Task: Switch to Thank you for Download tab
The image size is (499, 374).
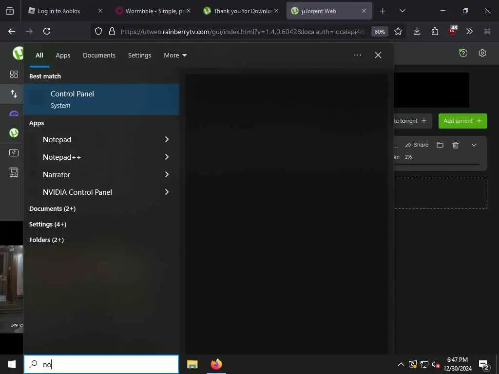Action: (x=242, y=11)
